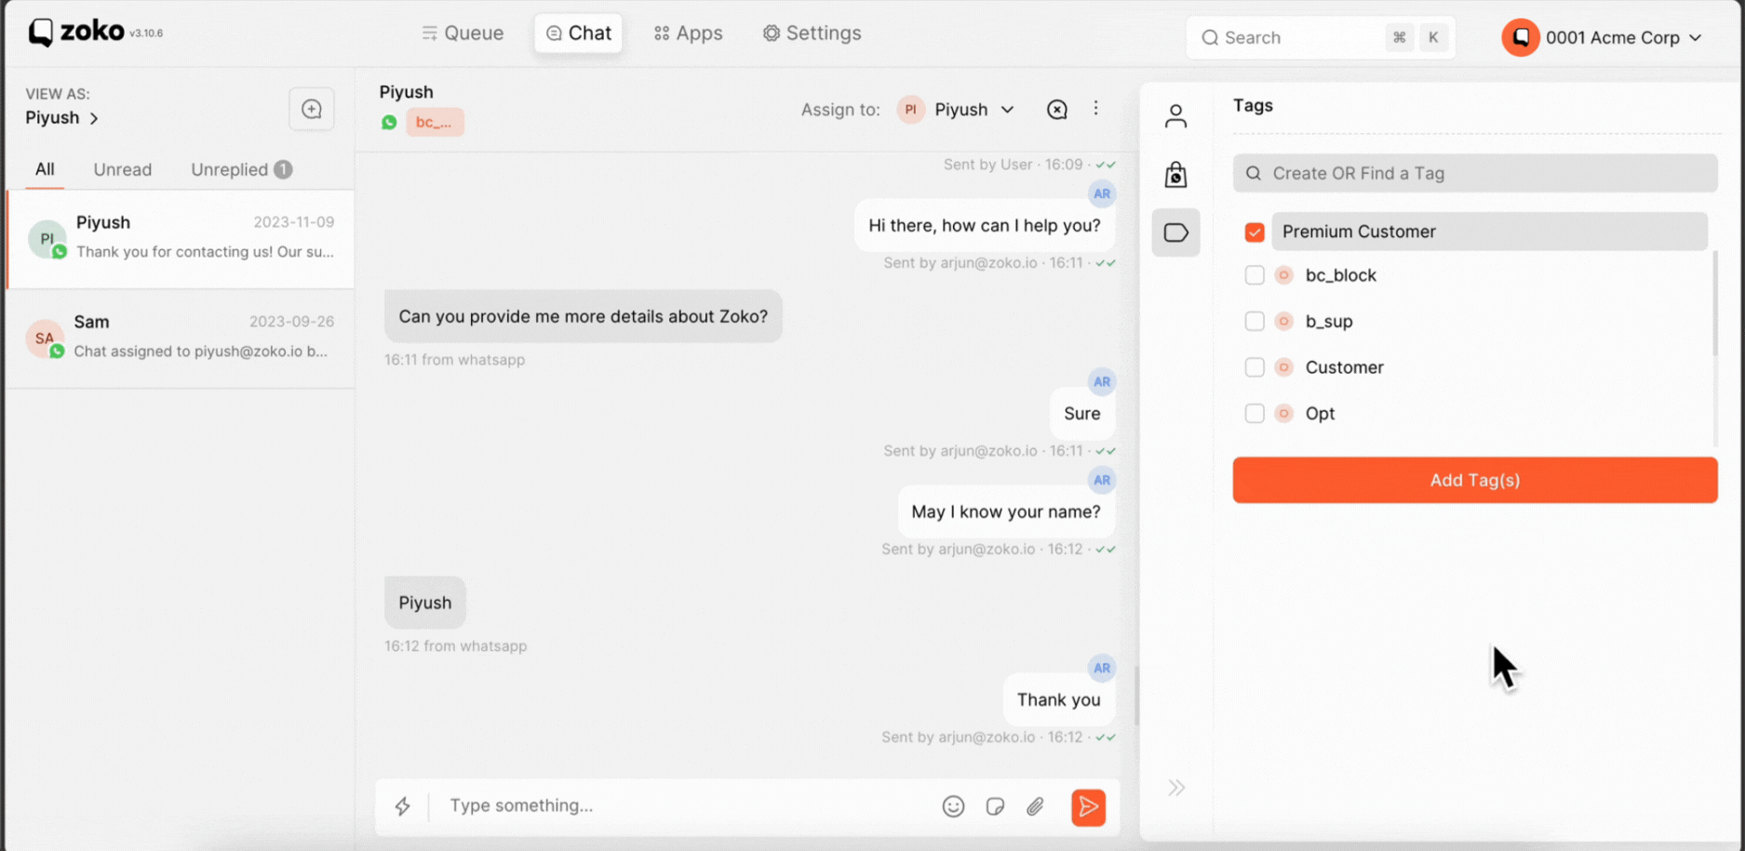The image size is (1745, 851).
Task: Click the 'Sure' message bubble
Action: pyautogui.click(x=1082, y=414)
